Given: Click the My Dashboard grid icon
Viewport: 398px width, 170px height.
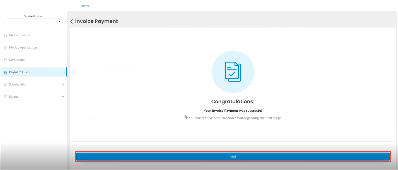Looking at the screenshot, I should [6, 35].
